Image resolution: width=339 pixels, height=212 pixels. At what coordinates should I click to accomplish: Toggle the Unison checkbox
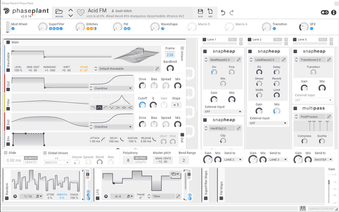[x=182, y=48]
